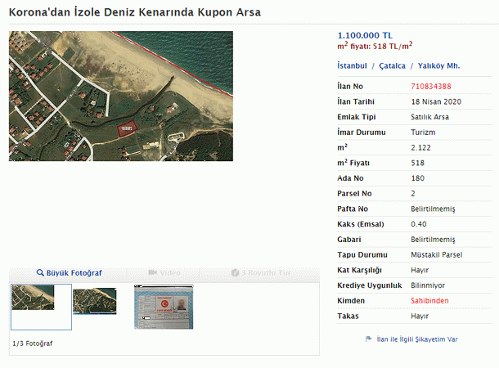The image size is (499, 368).
Task: Click the main aerial listing photo
Action: coord(121,96)
